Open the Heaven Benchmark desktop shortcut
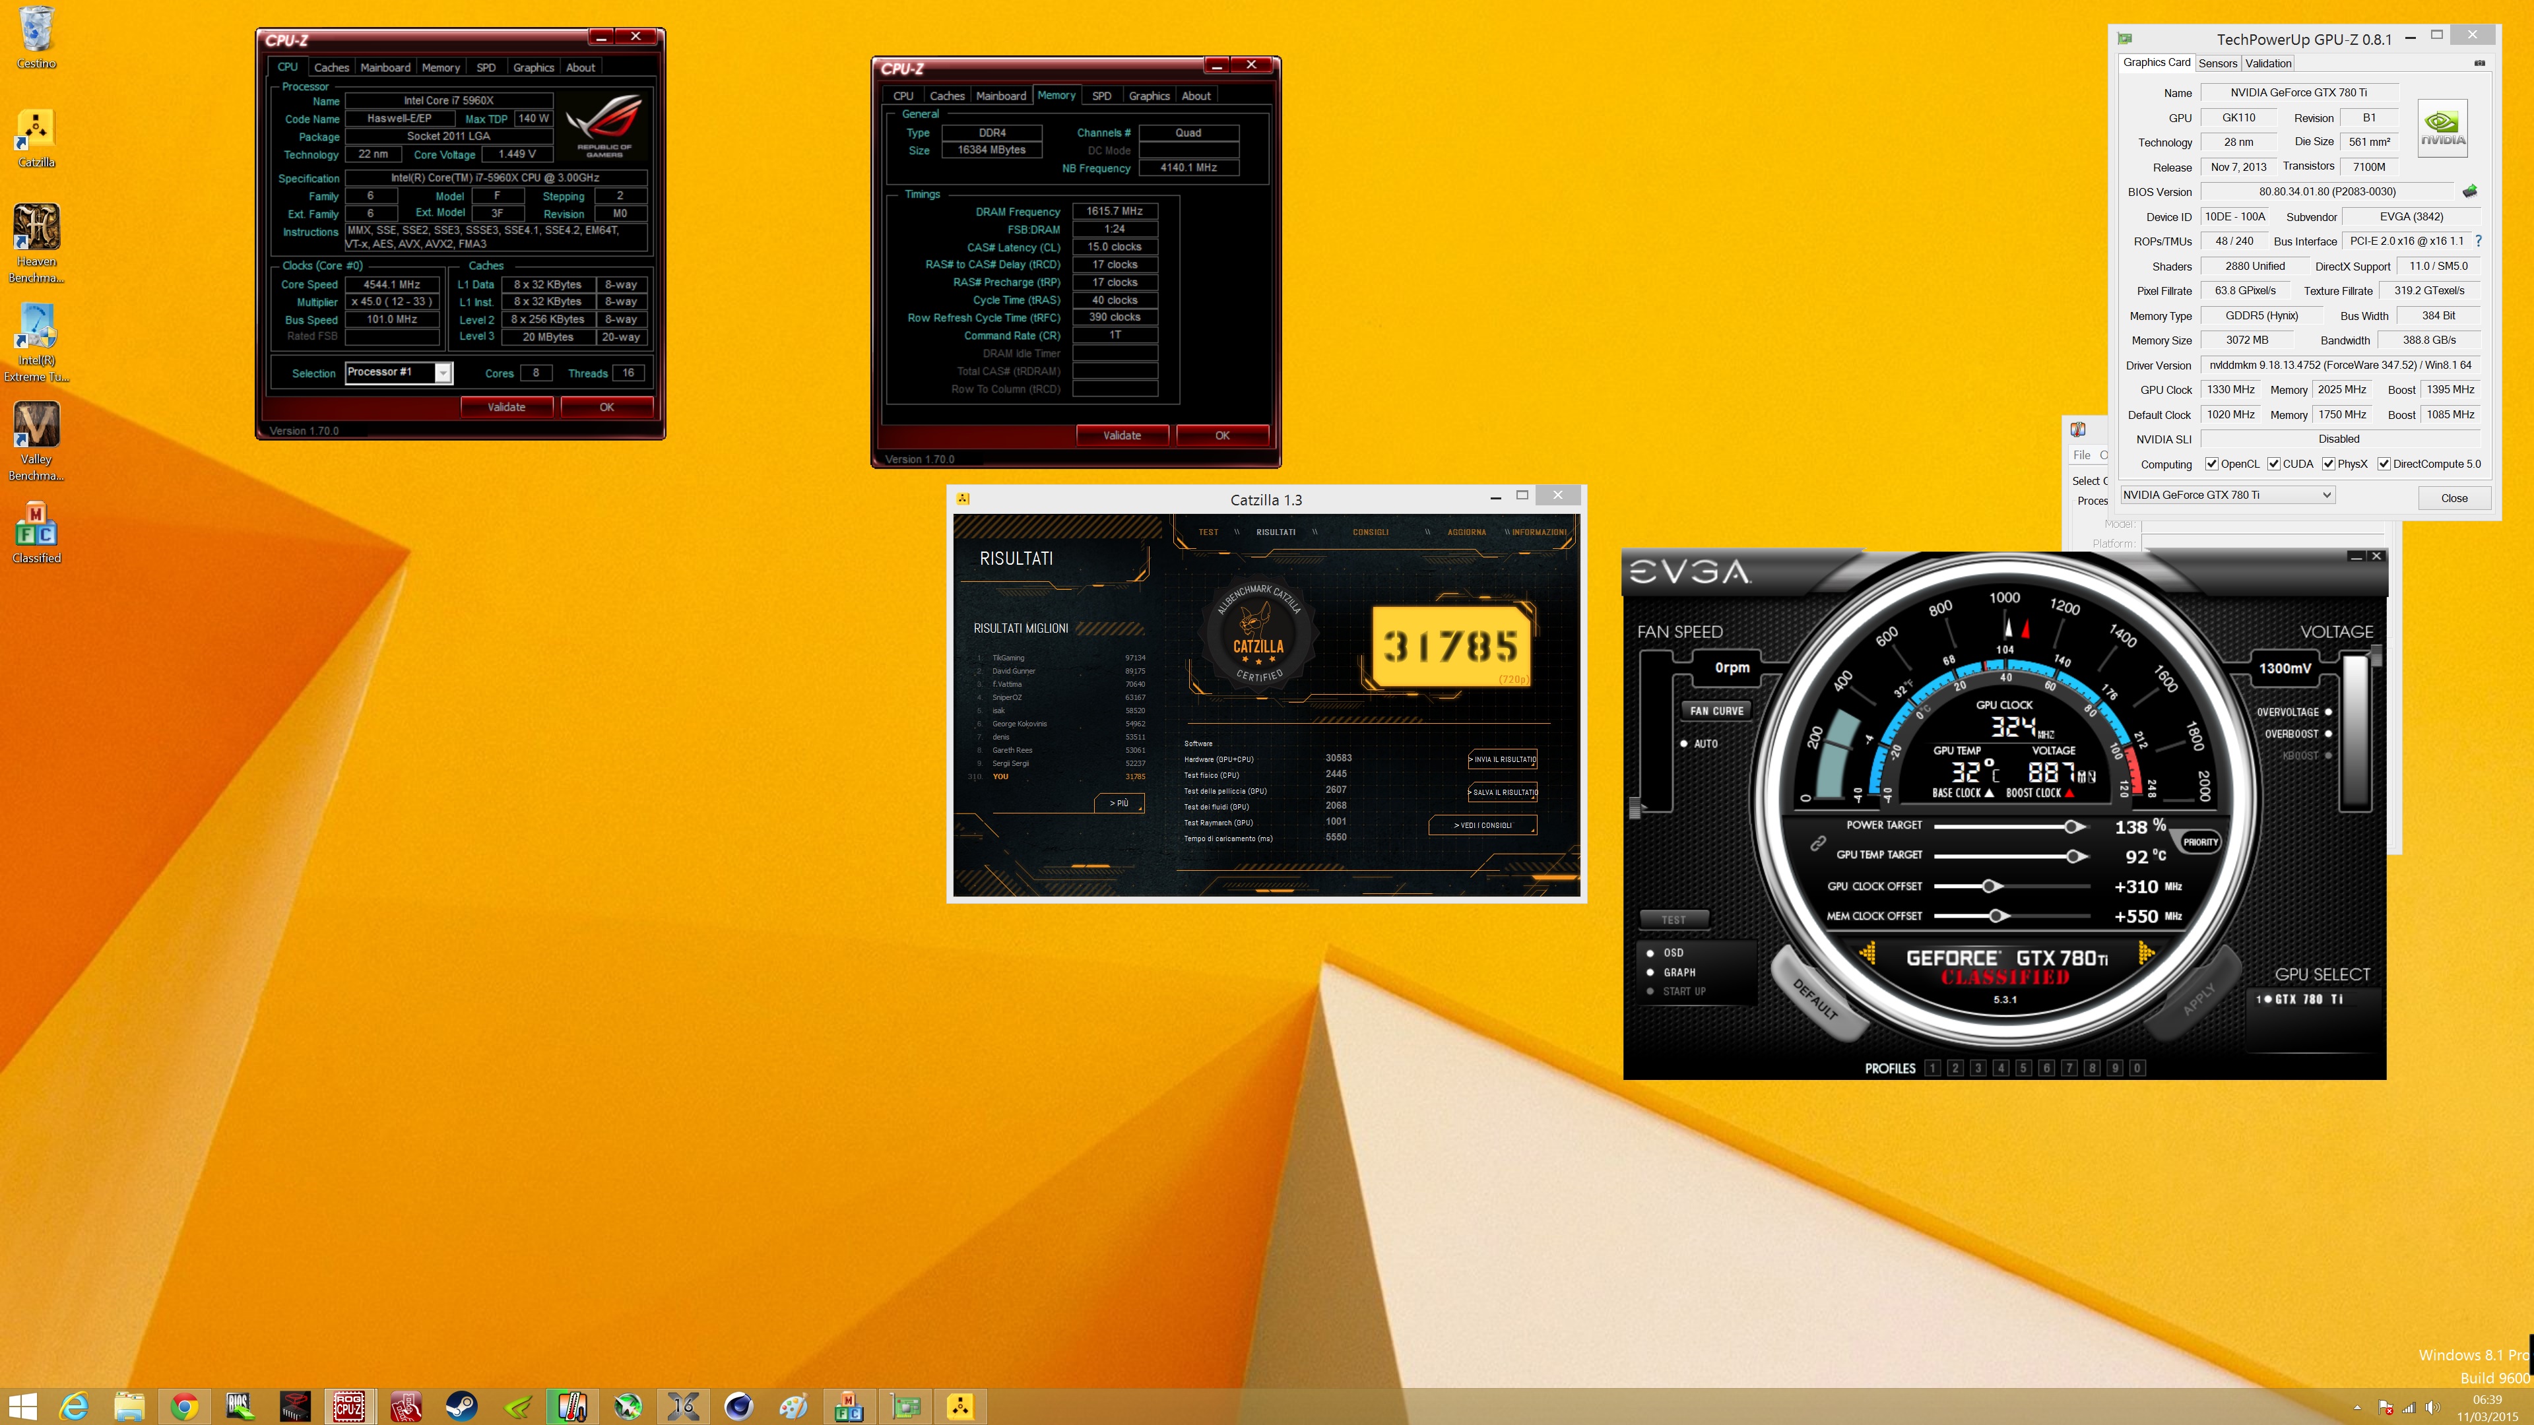2534x1425 pixels. [36, 244]
